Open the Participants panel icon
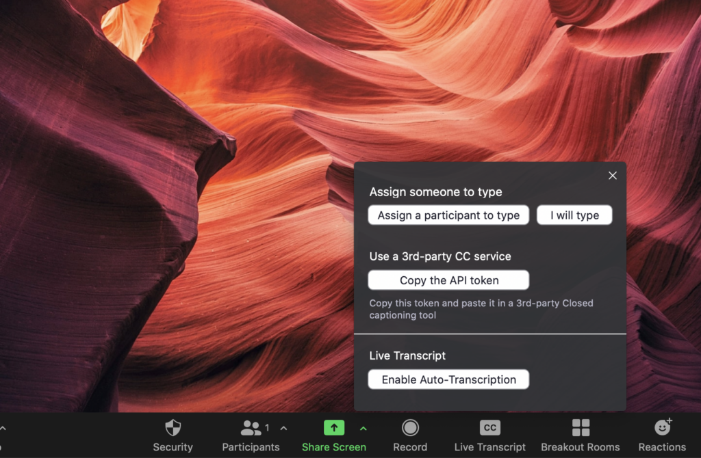 [251, 429]
